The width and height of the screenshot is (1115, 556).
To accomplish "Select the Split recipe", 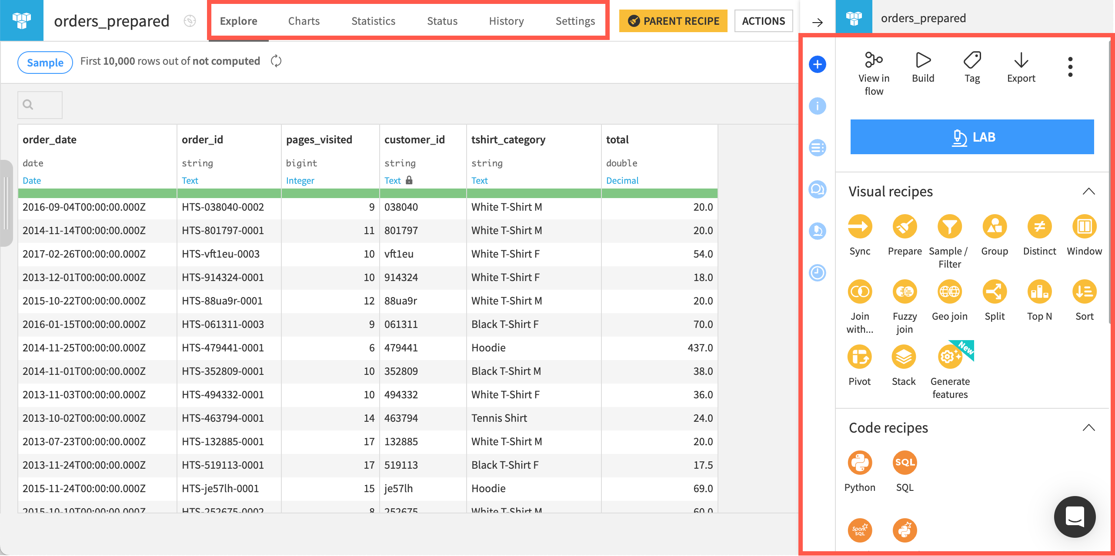I will point(995,291).
